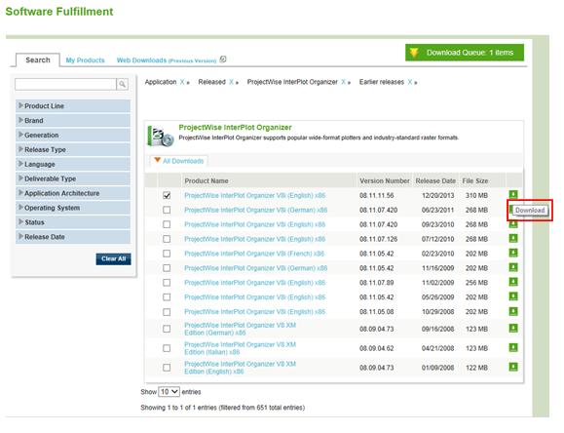Expand the Product Line filter

(73, 106)
